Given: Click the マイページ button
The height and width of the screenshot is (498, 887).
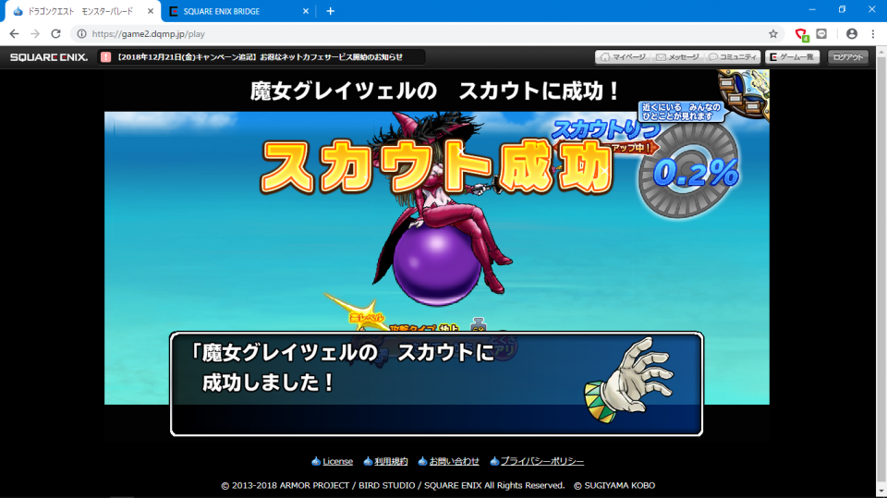Looking at the screenshot, I should click(x=622, y=57).
